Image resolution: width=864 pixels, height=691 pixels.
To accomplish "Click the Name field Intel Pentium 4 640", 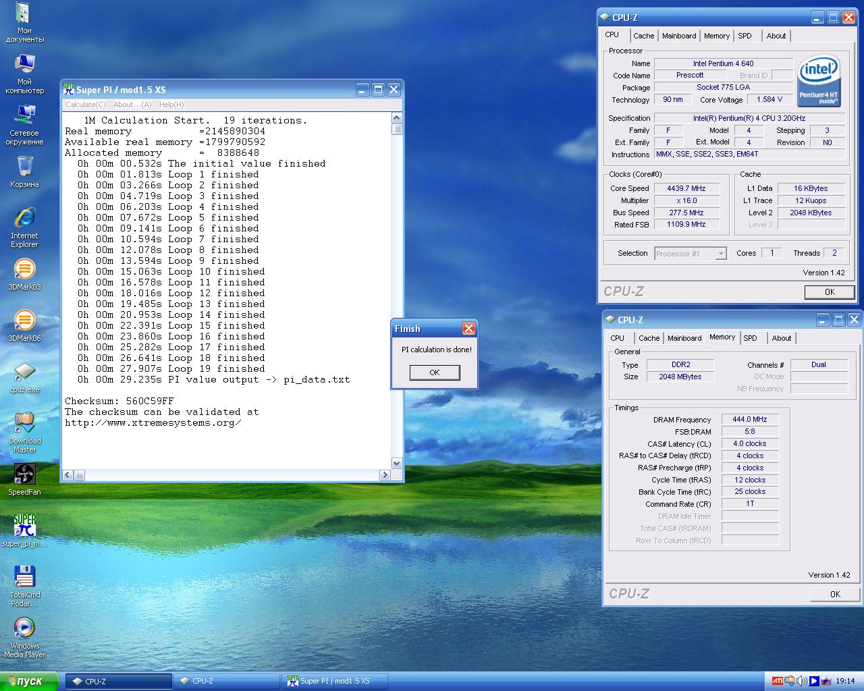I will pos(723,63).
